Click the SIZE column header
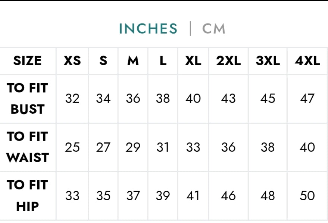Viewport: 328px width, 223px height. coord(27,61)
